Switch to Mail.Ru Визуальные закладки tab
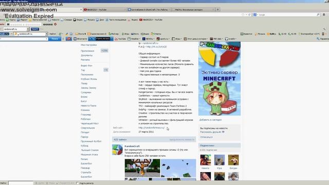Viewport: 329px width, 185px height. pos(193,9)
